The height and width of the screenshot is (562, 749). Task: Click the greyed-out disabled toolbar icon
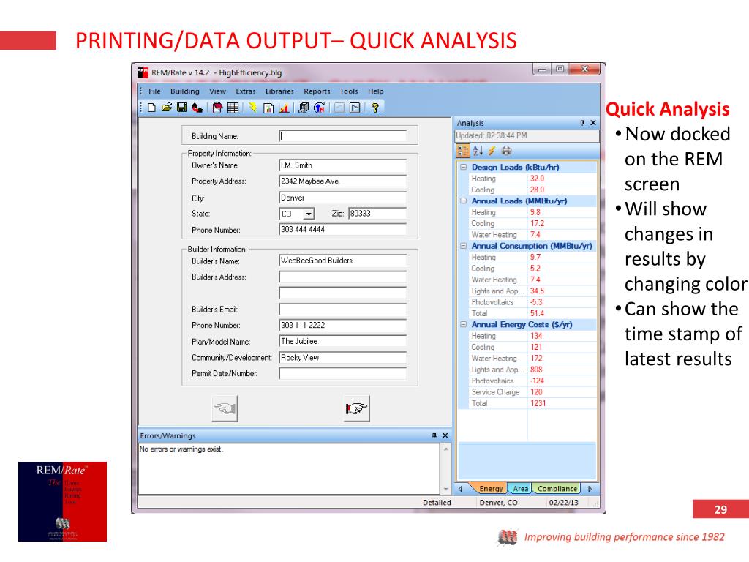(339, 108)
